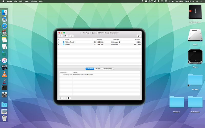Launch Safari from the dock

pos(4,26)
